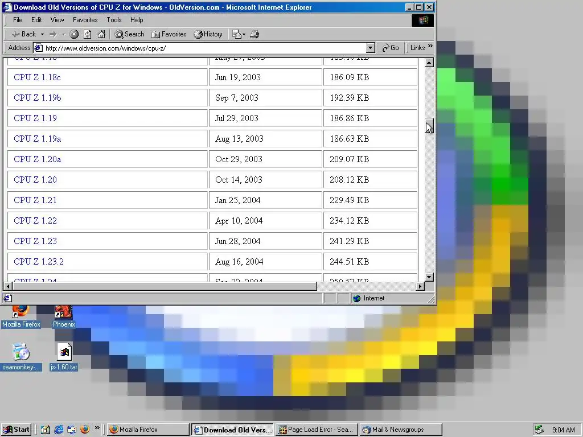Open the CPU Z 1.21 link
The image size is (583, 437).
[35, 200]
